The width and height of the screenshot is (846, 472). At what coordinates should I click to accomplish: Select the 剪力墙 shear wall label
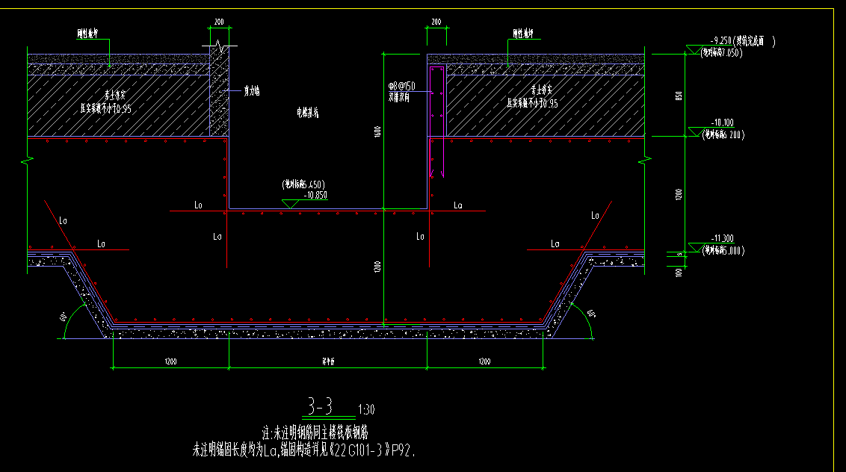pyautogui.click(x=251, y=91)
